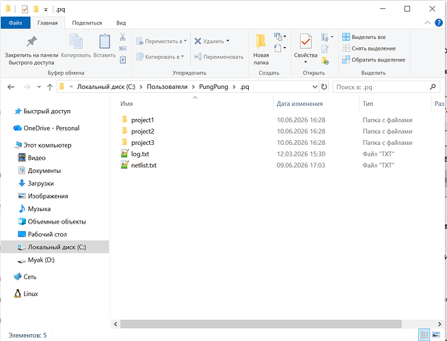Click the quick access Properties icon in title bar

click(x=25, y=9)
